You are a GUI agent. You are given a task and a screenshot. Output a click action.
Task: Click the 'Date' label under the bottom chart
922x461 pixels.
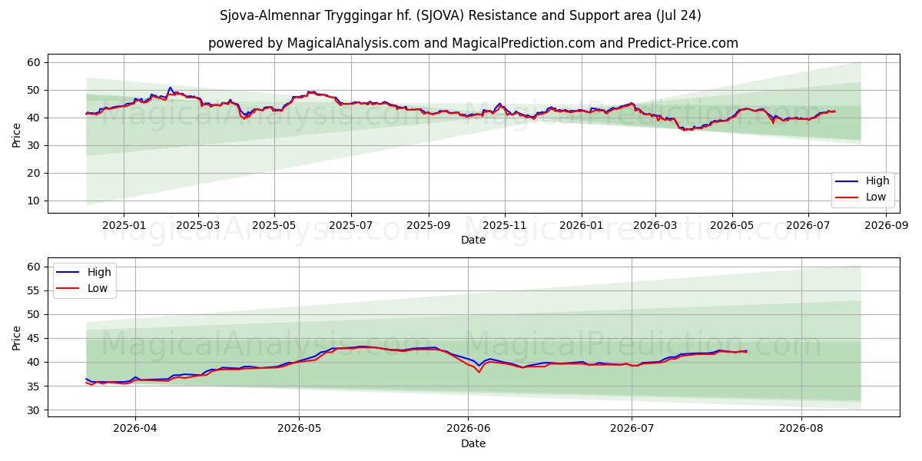coord(473,443)
